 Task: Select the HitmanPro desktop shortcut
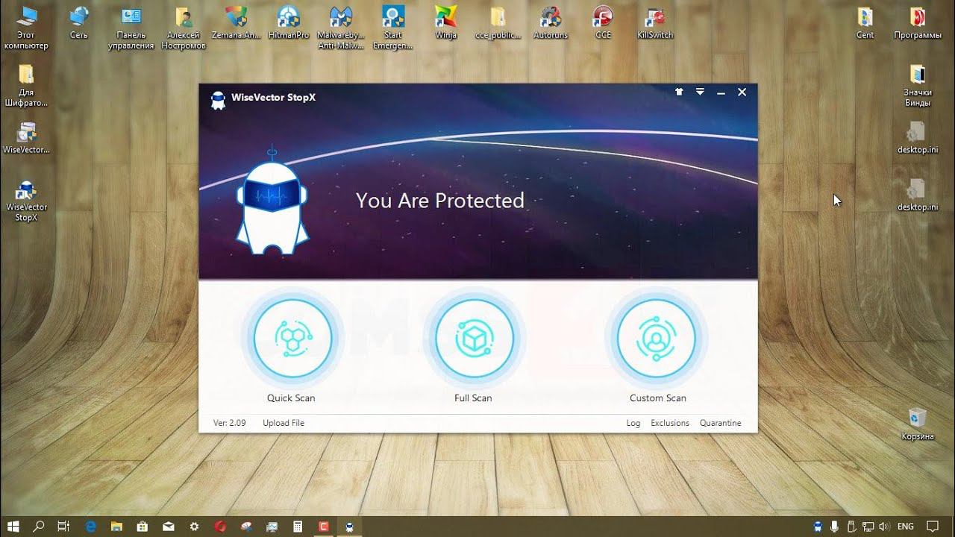click(289, 22)
